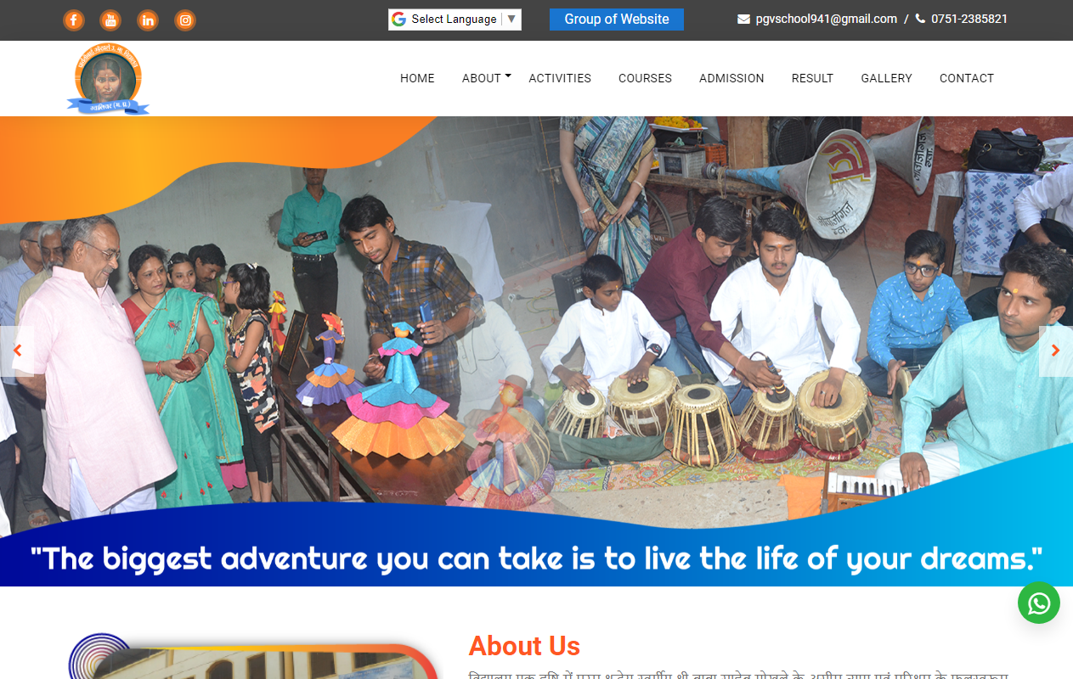The height and width of the screenshot is (679, 1073).
Task: Click the hero banner slideshow image
Action: pyautogui.click(x=536, y=351)
